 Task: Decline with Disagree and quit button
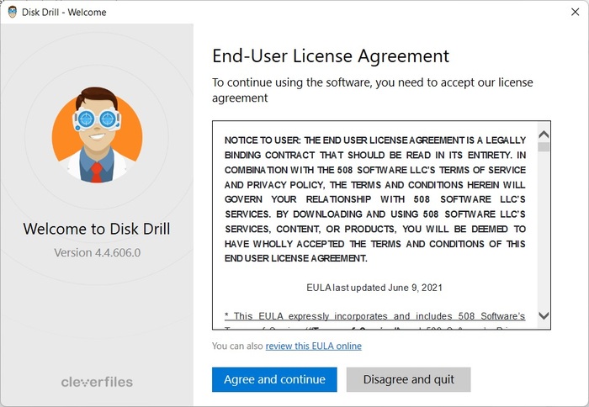pos(408,379)
